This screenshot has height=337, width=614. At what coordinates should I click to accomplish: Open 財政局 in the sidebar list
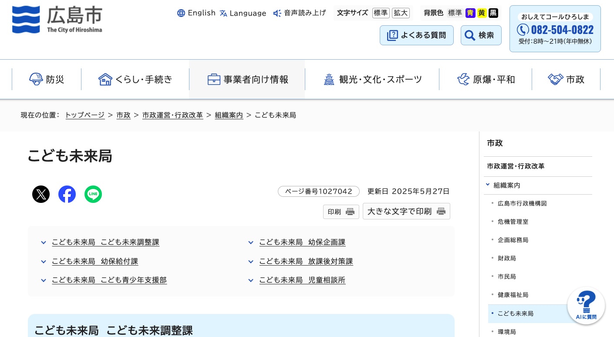(x=506, y=258)
